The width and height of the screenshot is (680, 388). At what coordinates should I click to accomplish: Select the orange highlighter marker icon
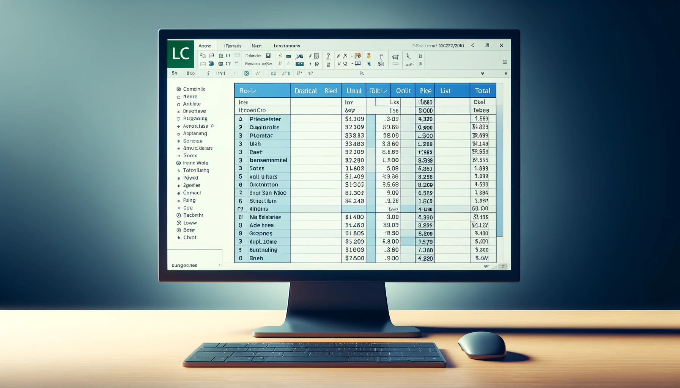click(368, 56)
